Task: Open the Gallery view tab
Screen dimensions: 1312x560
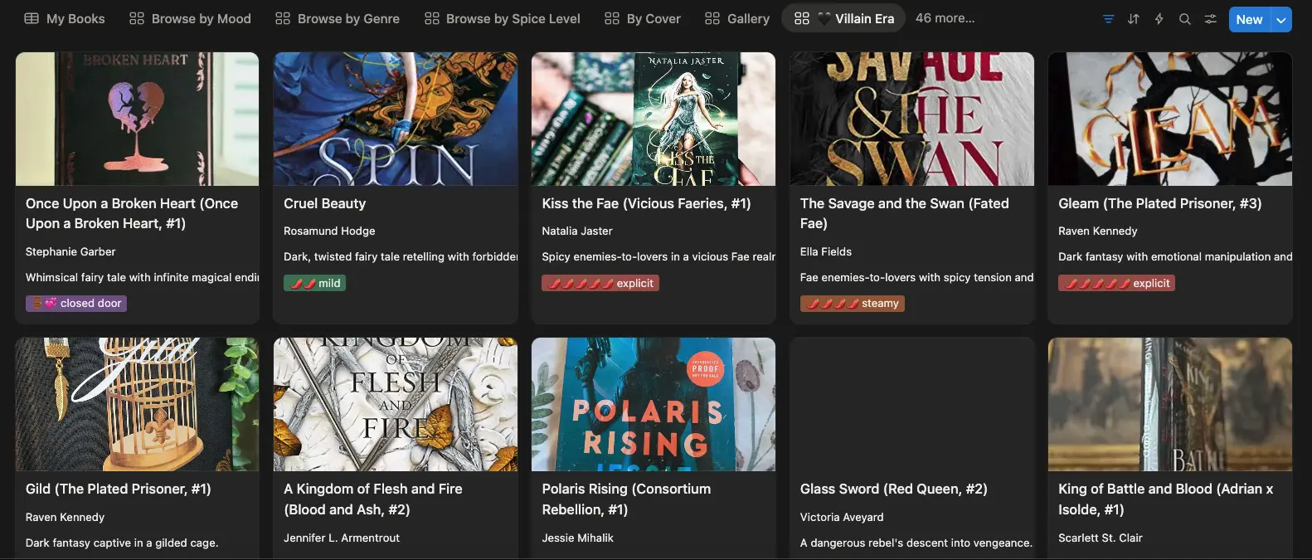Action: [737, 18]
